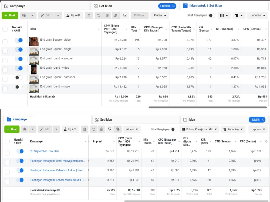Image resolution: width=270 pixels, height=202 pixels.
Task: Turn off the 23 September - Pak Heri campaign
Action: coord(20,151)
